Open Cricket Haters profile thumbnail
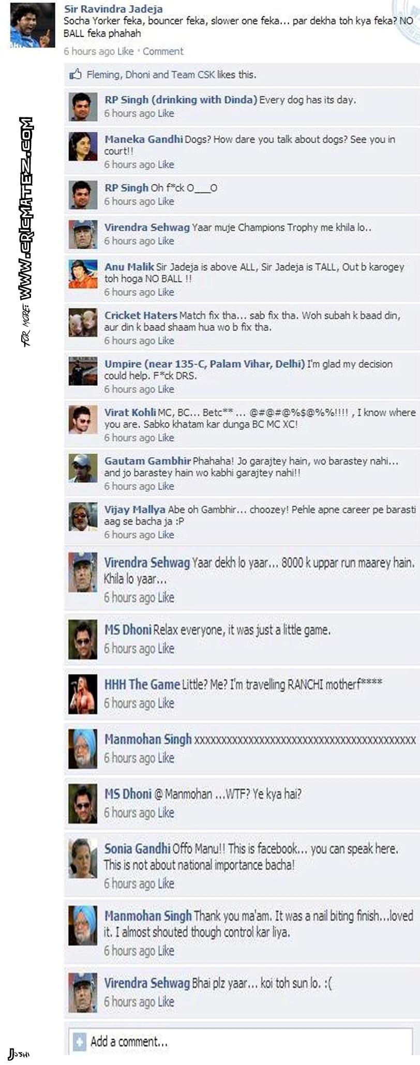This screenshot has width=420, height=1065. tap(83, 322)
